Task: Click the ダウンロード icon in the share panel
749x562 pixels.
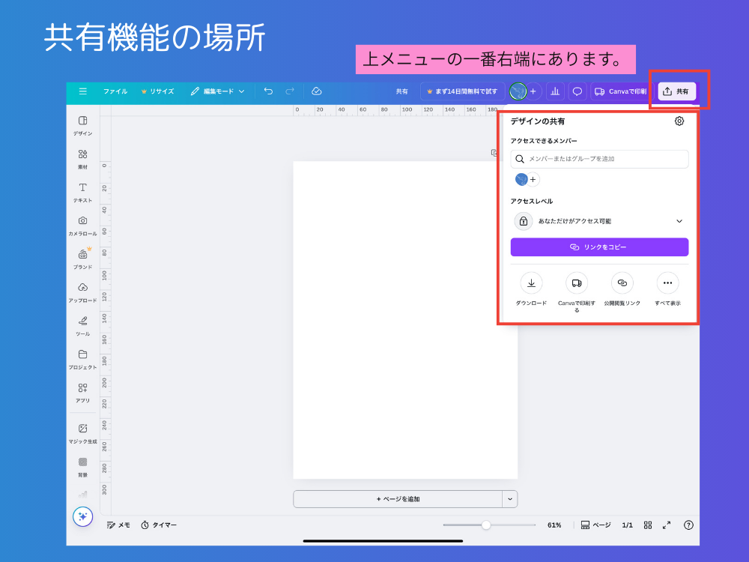Action: (531, 283)
